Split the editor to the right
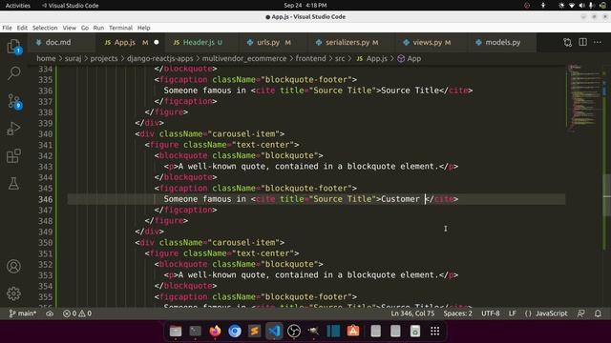The height and width of the screenshot is (343, 611). click(582, 42)
